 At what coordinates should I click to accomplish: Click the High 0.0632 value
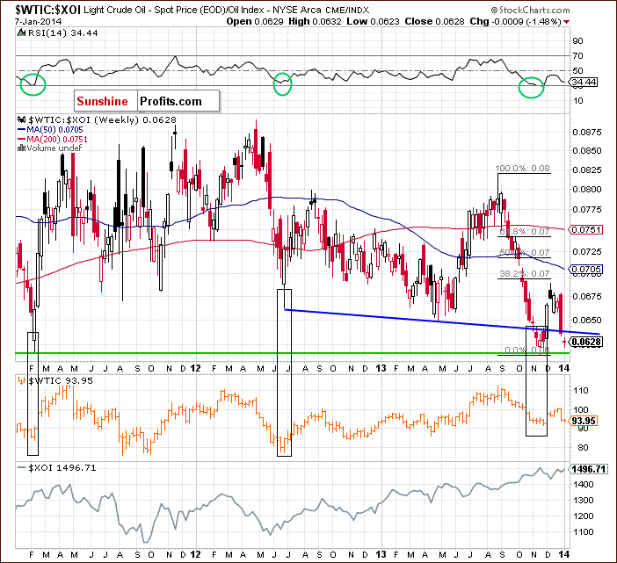coord(315,22)
